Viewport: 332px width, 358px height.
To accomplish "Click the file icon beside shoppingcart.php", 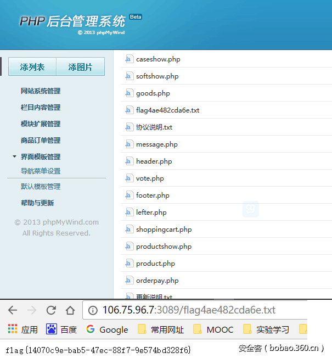I will point(130,230).
